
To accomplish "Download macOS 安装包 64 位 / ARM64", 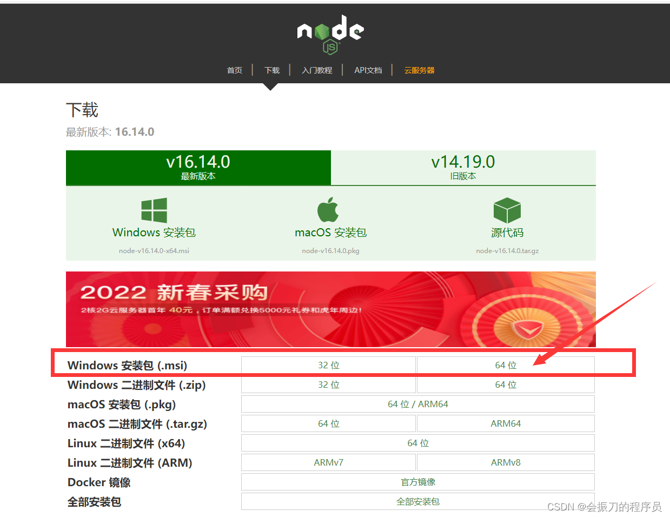I will pyautogui.click(x=418, y=405).
